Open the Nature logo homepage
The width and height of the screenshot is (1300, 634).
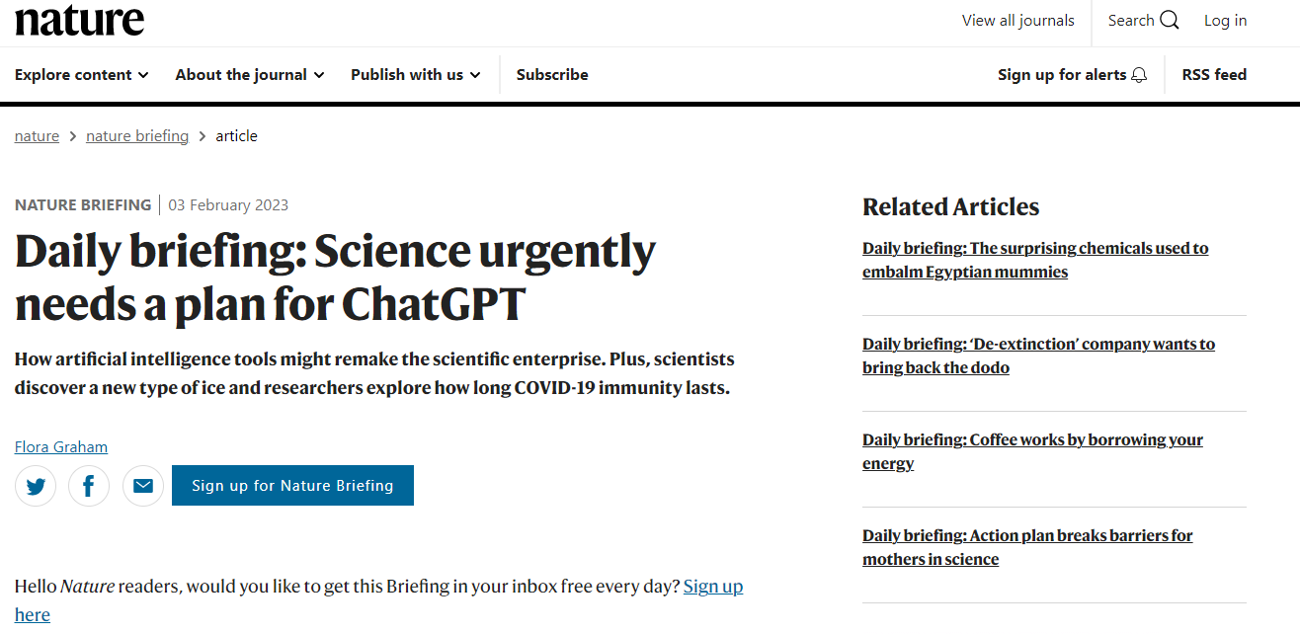[x=80, y=20]
